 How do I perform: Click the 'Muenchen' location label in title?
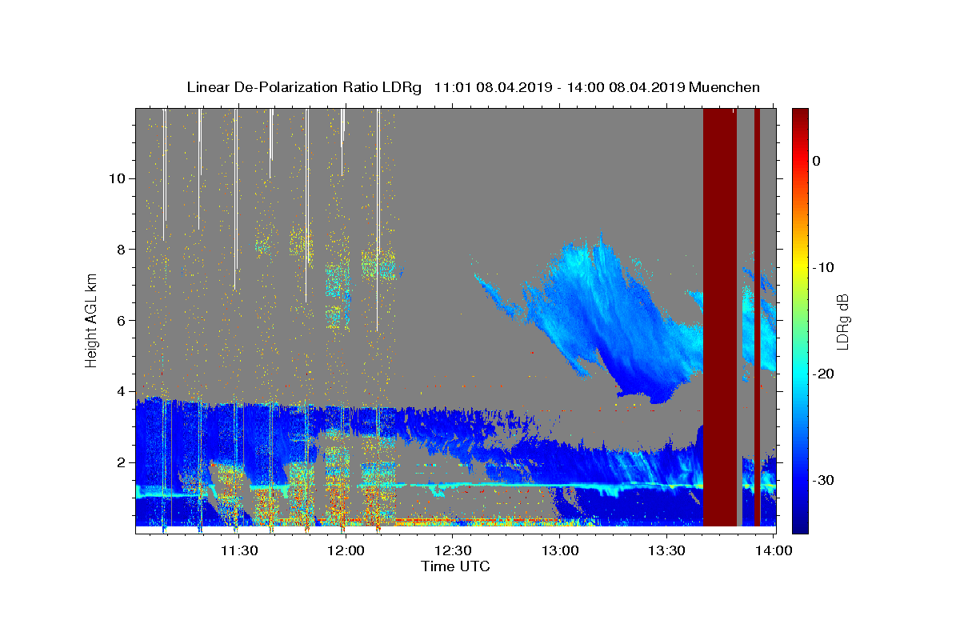[724, 87]
